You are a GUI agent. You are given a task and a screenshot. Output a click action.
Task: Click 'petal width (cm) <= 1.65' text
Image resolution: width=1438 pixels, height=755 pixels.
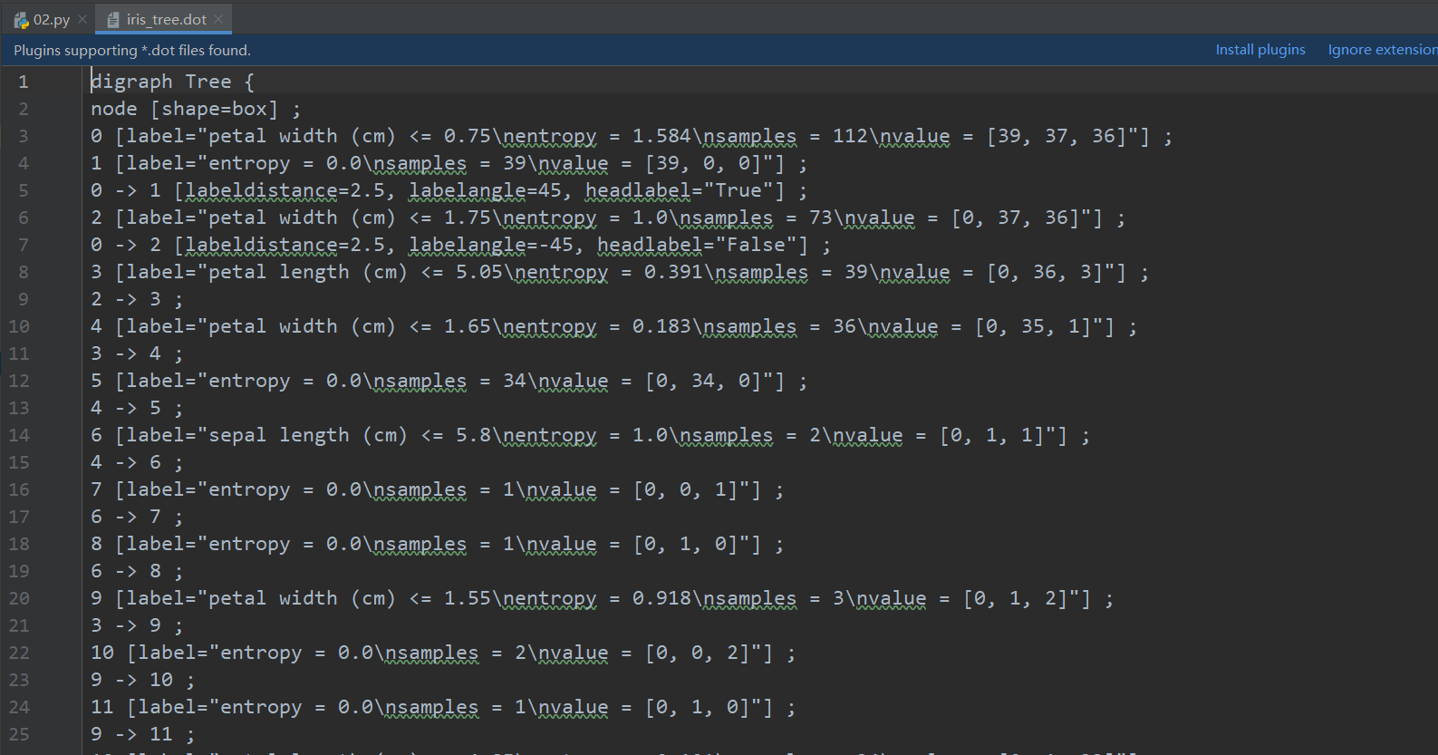(350, 326)
